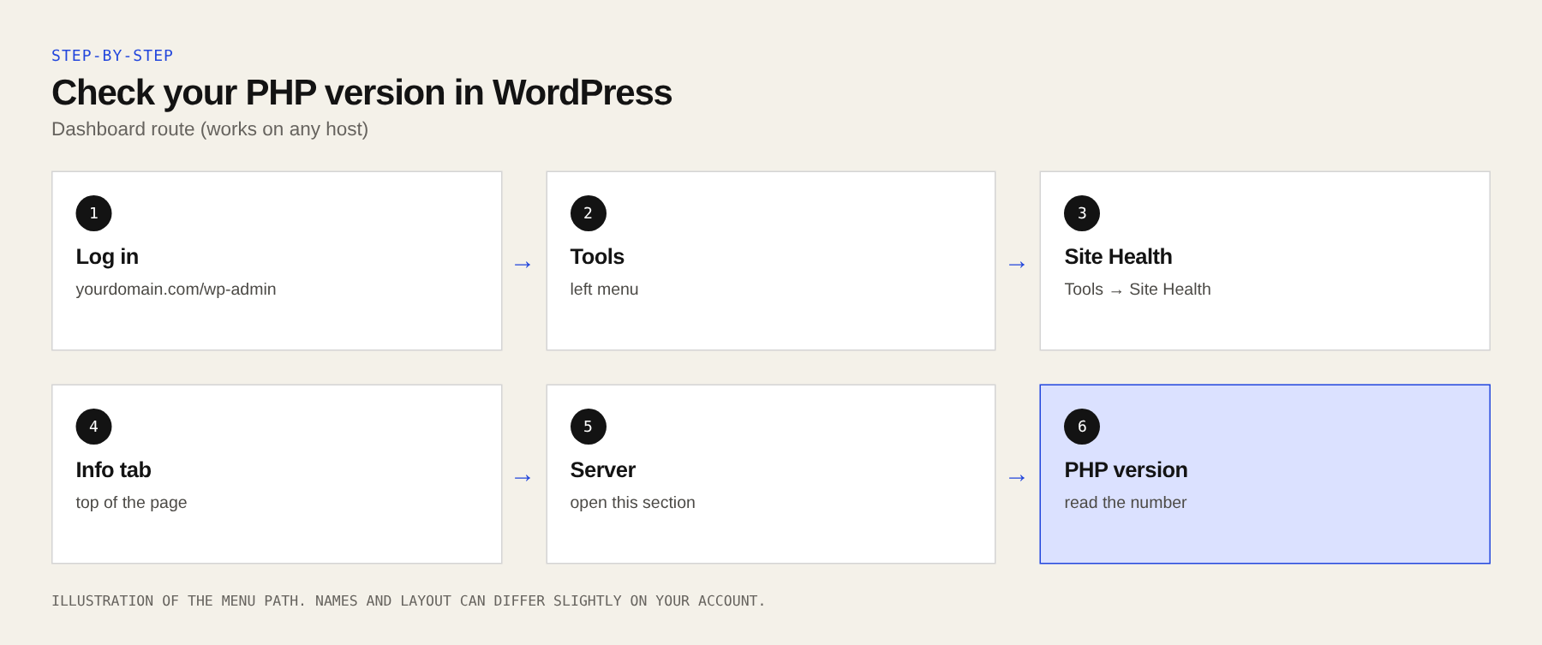The height and width of the screenshot is (645, 1542).
Task: Select the "open this section" description
Action: [632, 503]
